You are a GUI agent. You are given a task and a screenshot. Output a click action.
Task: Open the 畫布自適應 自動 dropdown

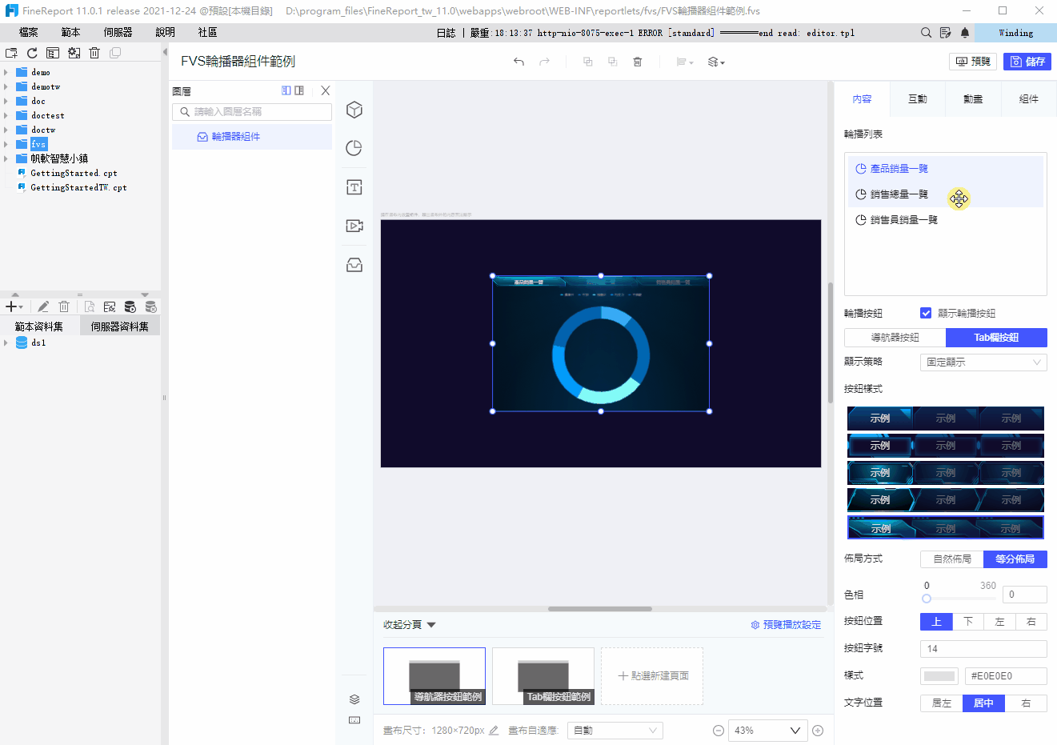(615, 731)
